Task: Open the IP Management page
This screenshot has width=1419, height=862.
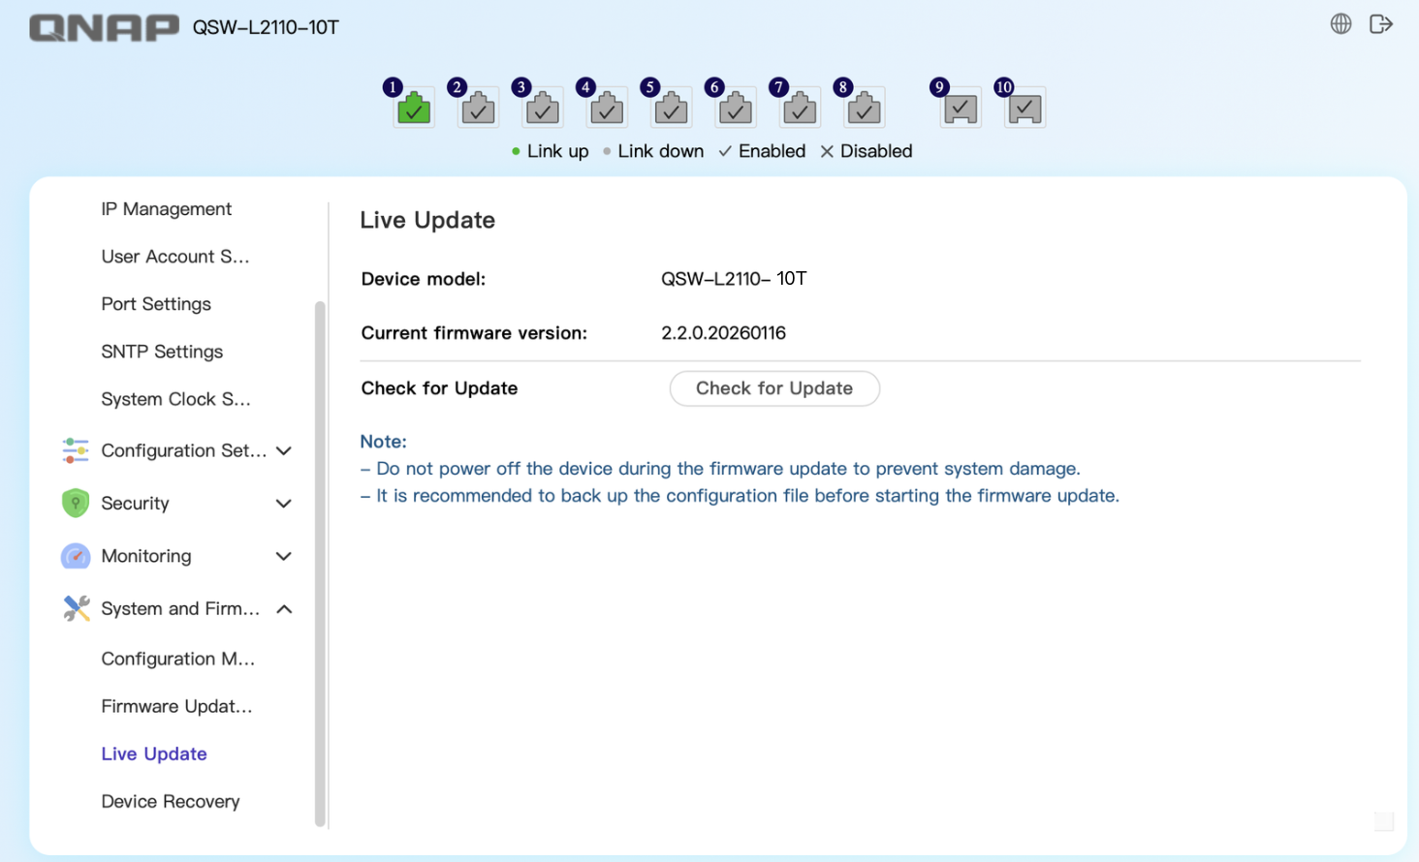Action: (x=166, y=208)
